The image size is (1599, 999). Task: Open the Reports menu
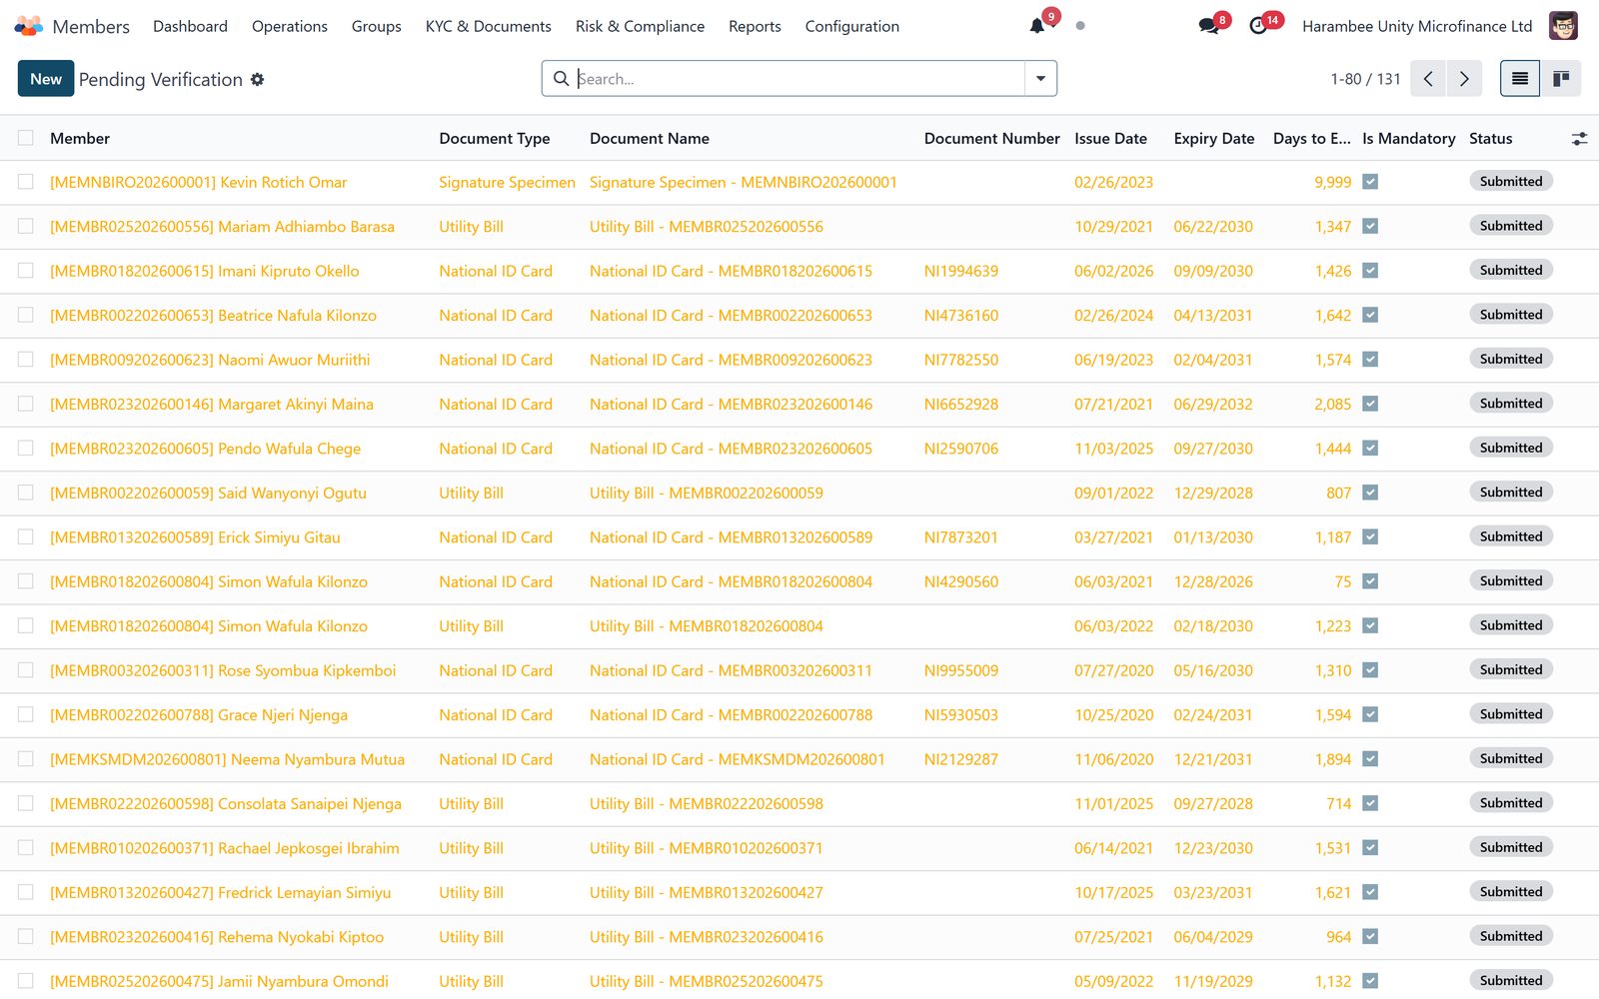[755, 26]
